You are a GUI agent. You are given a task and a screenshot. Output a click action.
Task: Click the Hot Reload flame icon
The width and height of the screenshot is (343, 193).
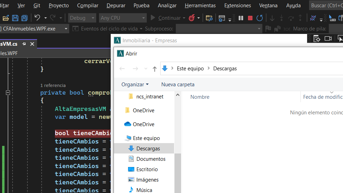click(192, 18)
